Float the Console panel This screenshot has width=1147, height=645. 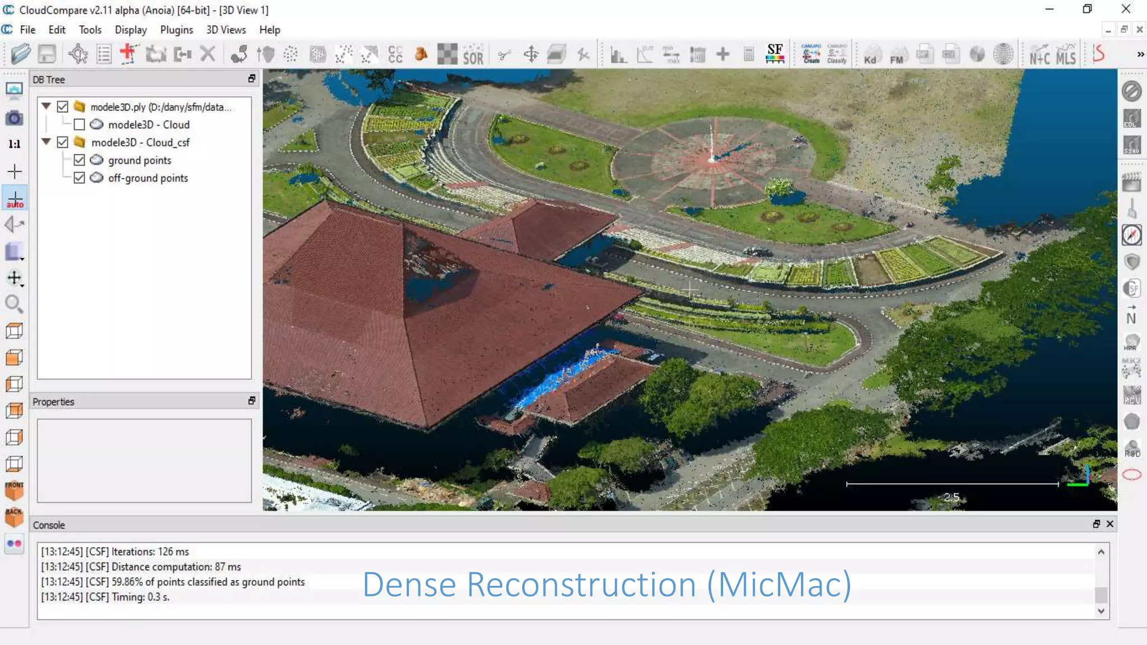(1097, 524)
